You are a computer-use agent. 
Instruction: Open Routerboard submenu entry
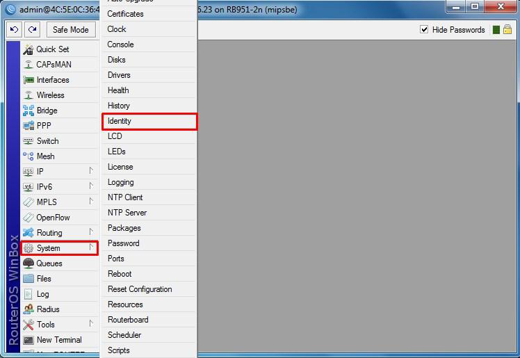pyautogui.click(x=148, y=320)
